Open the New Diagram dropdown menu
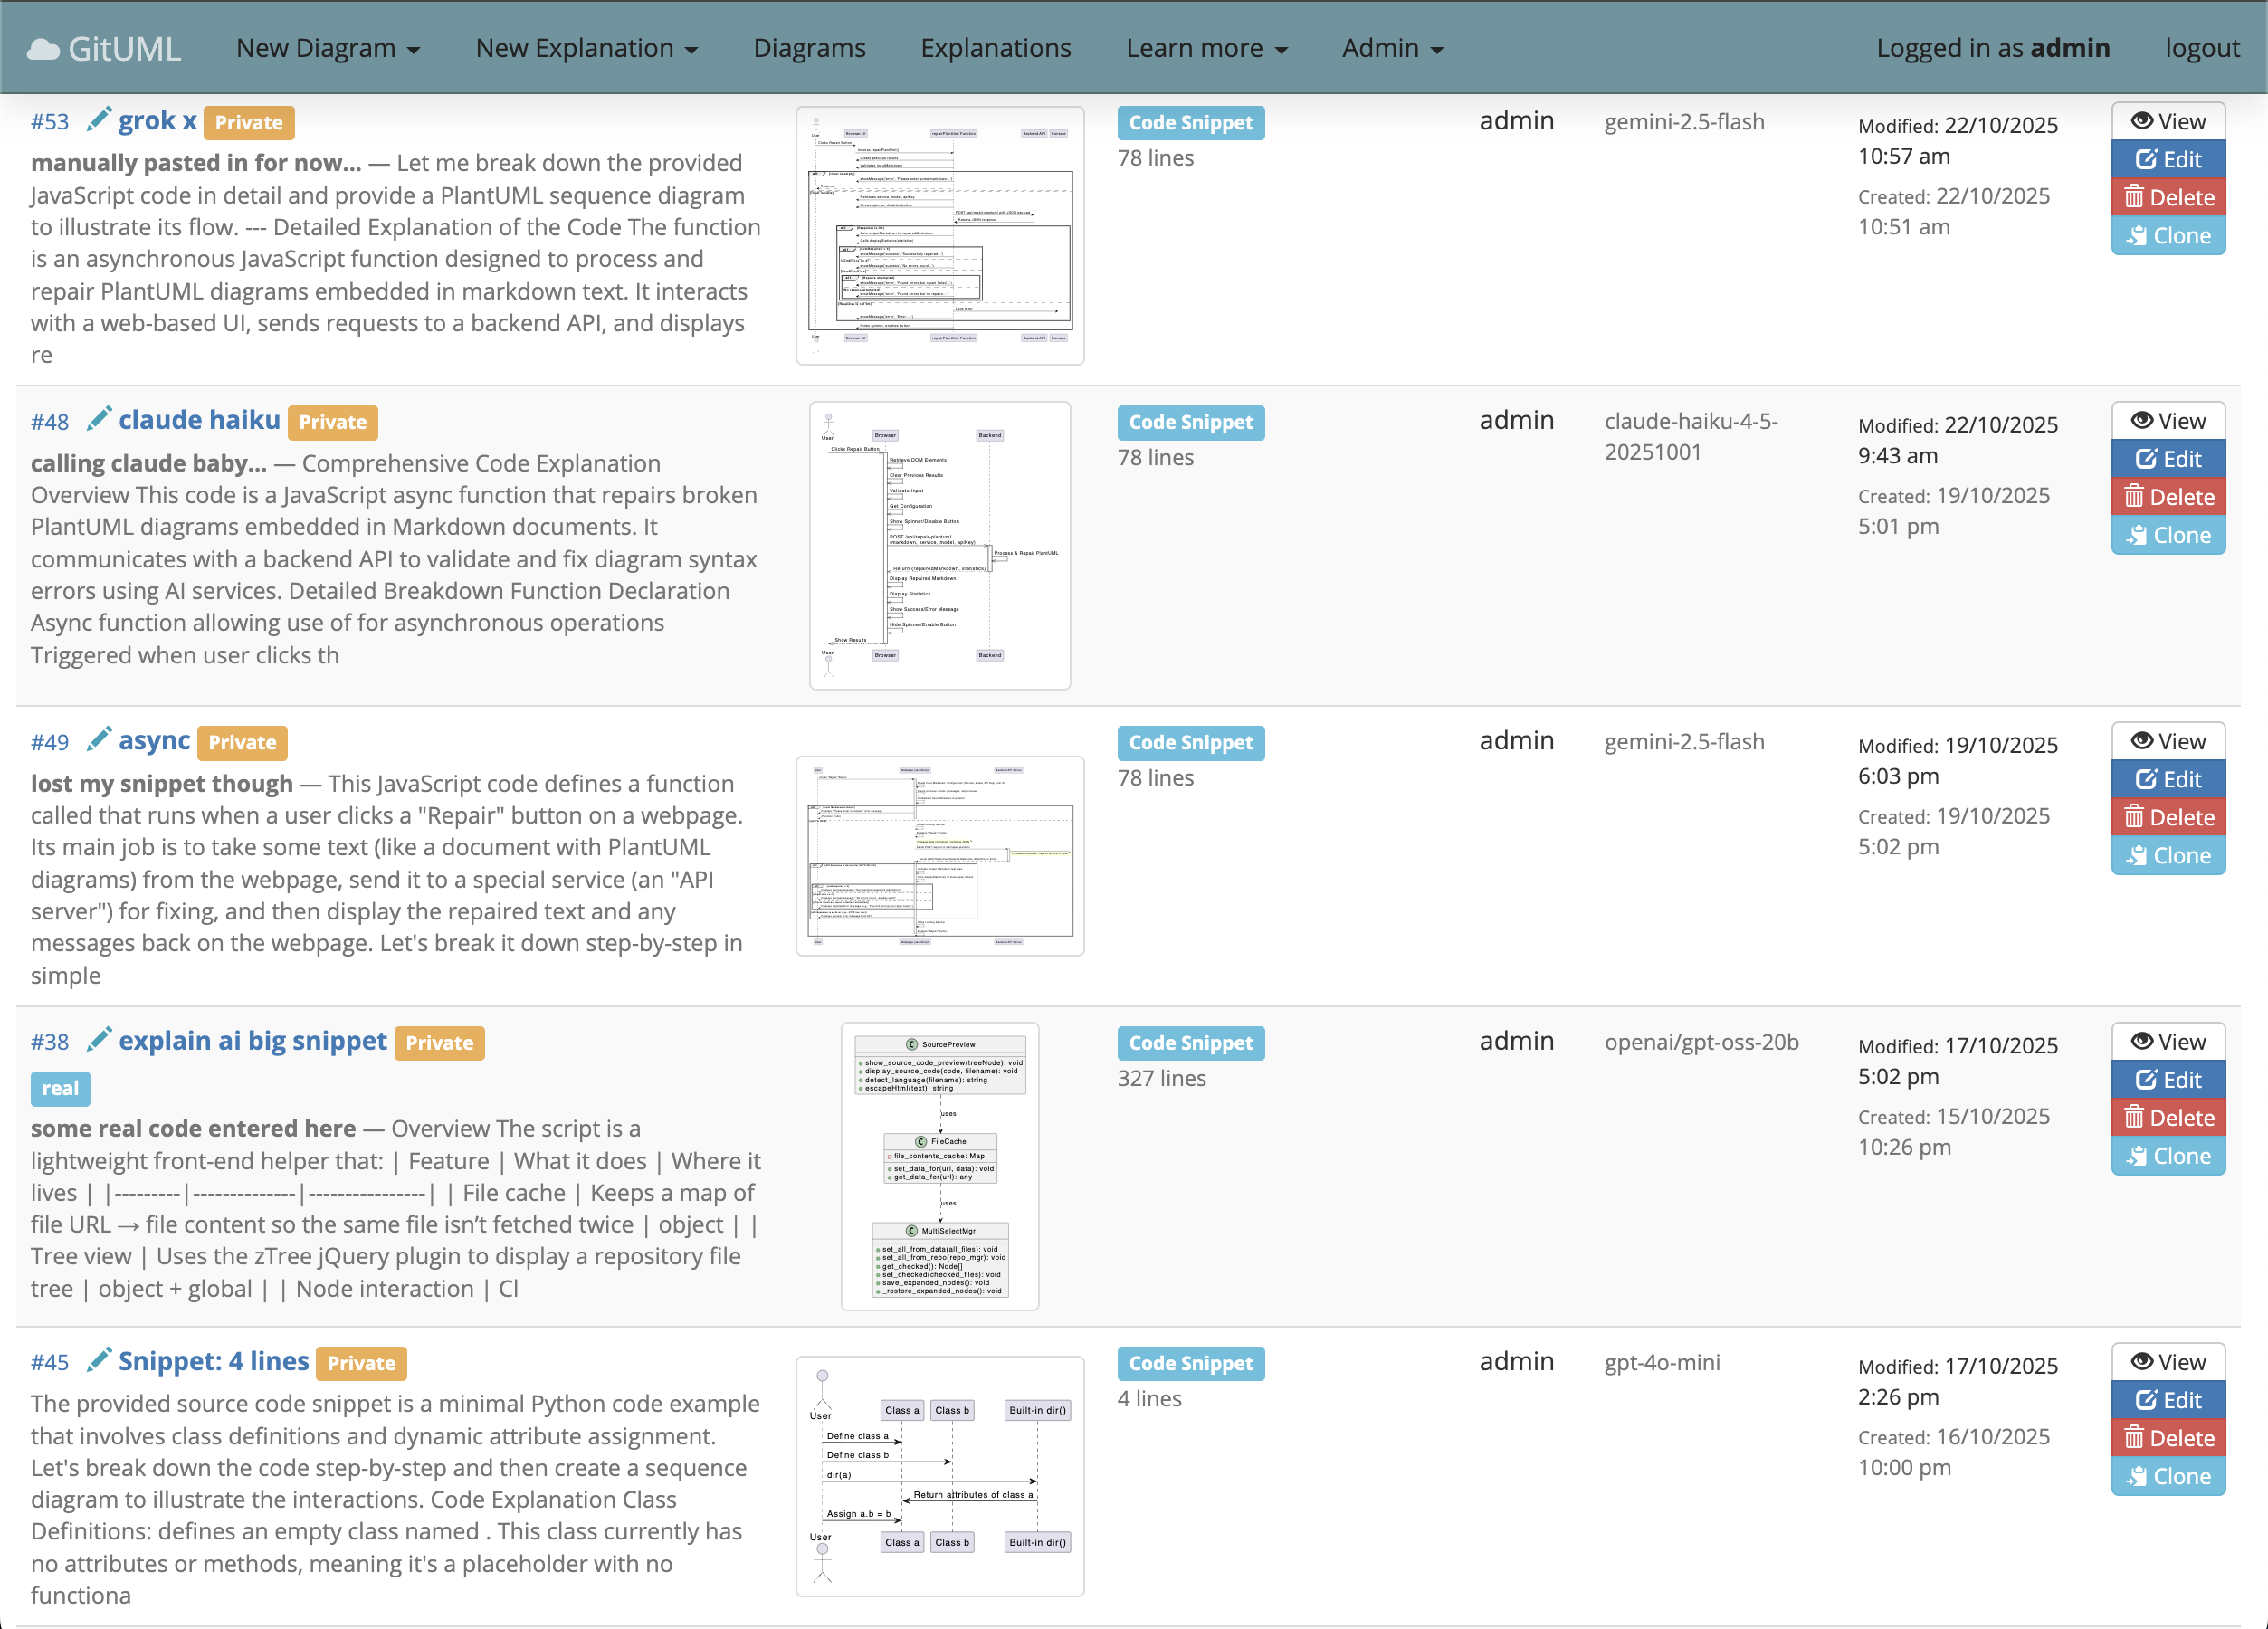 tap(327, 48)
